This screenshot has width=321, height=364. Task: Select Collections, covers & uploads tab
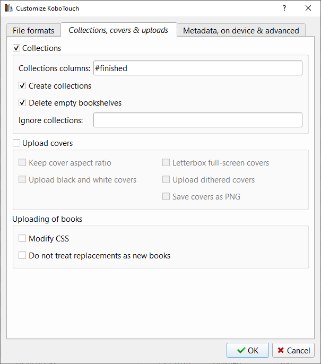coord(118,30)
